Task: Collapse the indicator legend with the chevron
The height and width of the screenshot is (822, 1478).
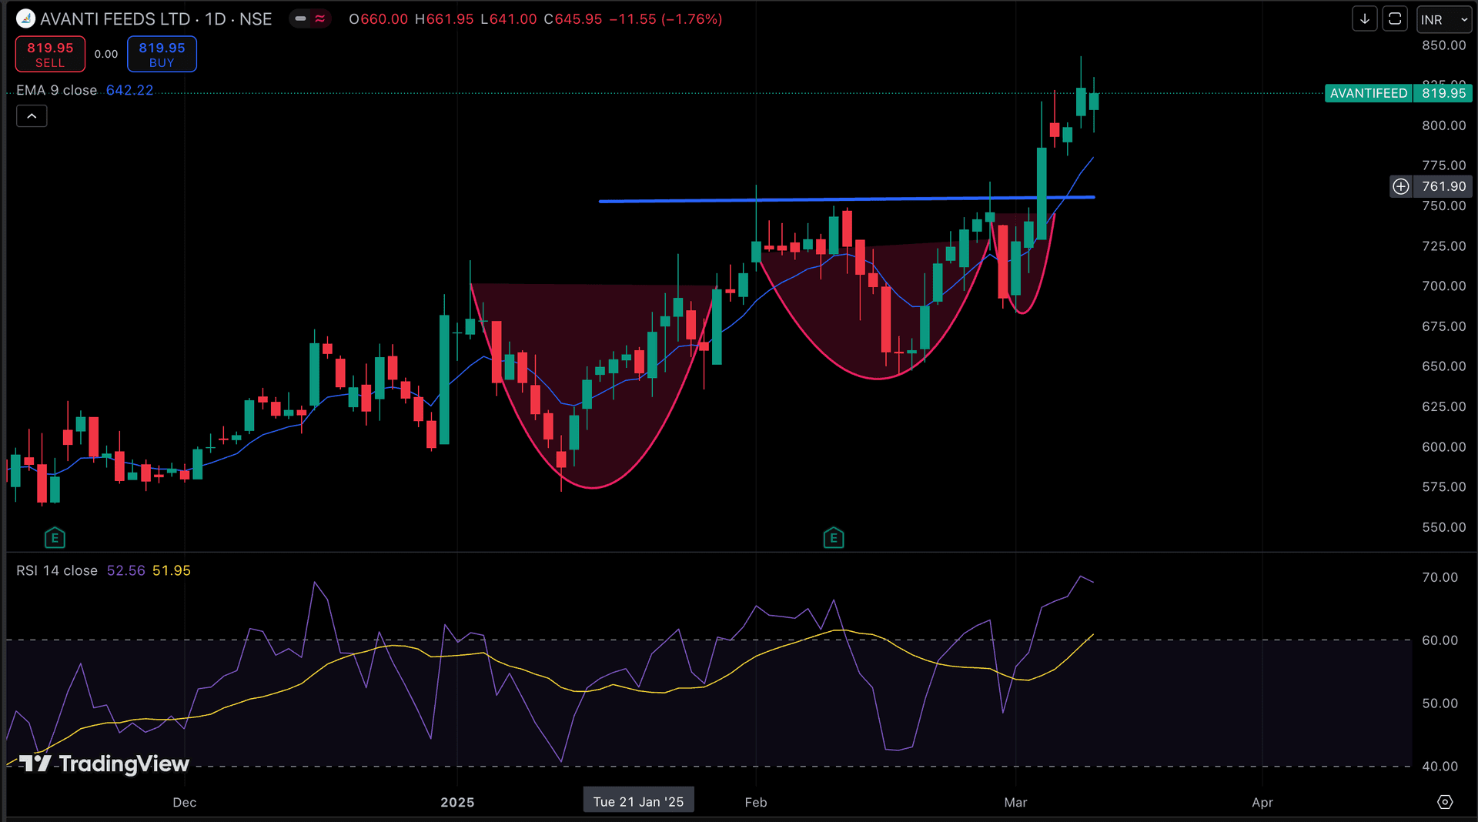Action: [32, 116]
